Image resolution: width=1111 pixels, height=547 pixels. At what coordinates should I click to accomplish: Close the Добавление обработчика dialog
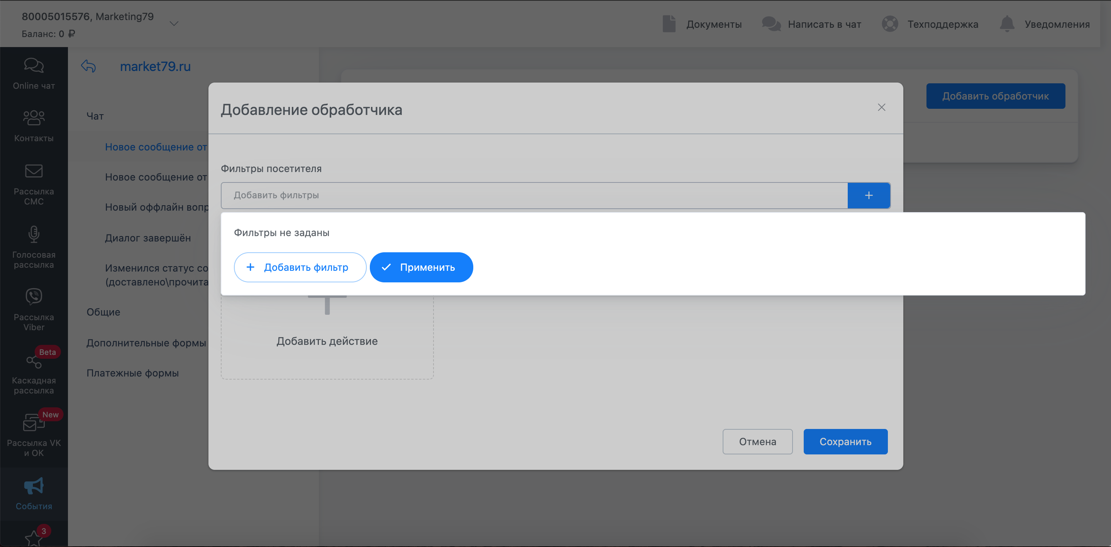point(881,107)
